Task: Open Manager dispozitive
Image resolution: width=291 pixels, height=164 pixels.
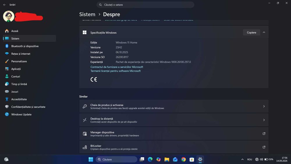Action: coord(174,133)
